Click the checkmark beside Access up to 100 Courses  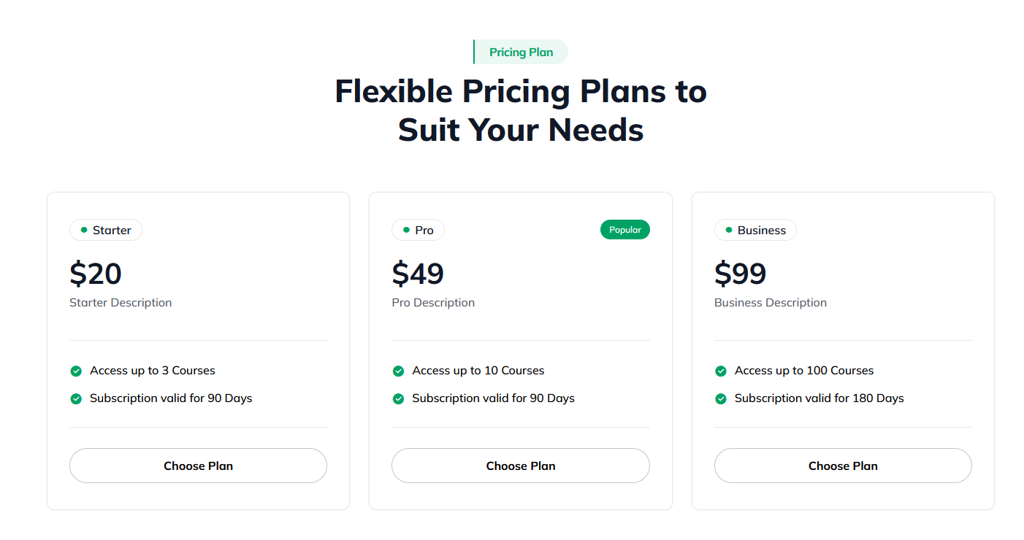[721, 371]
